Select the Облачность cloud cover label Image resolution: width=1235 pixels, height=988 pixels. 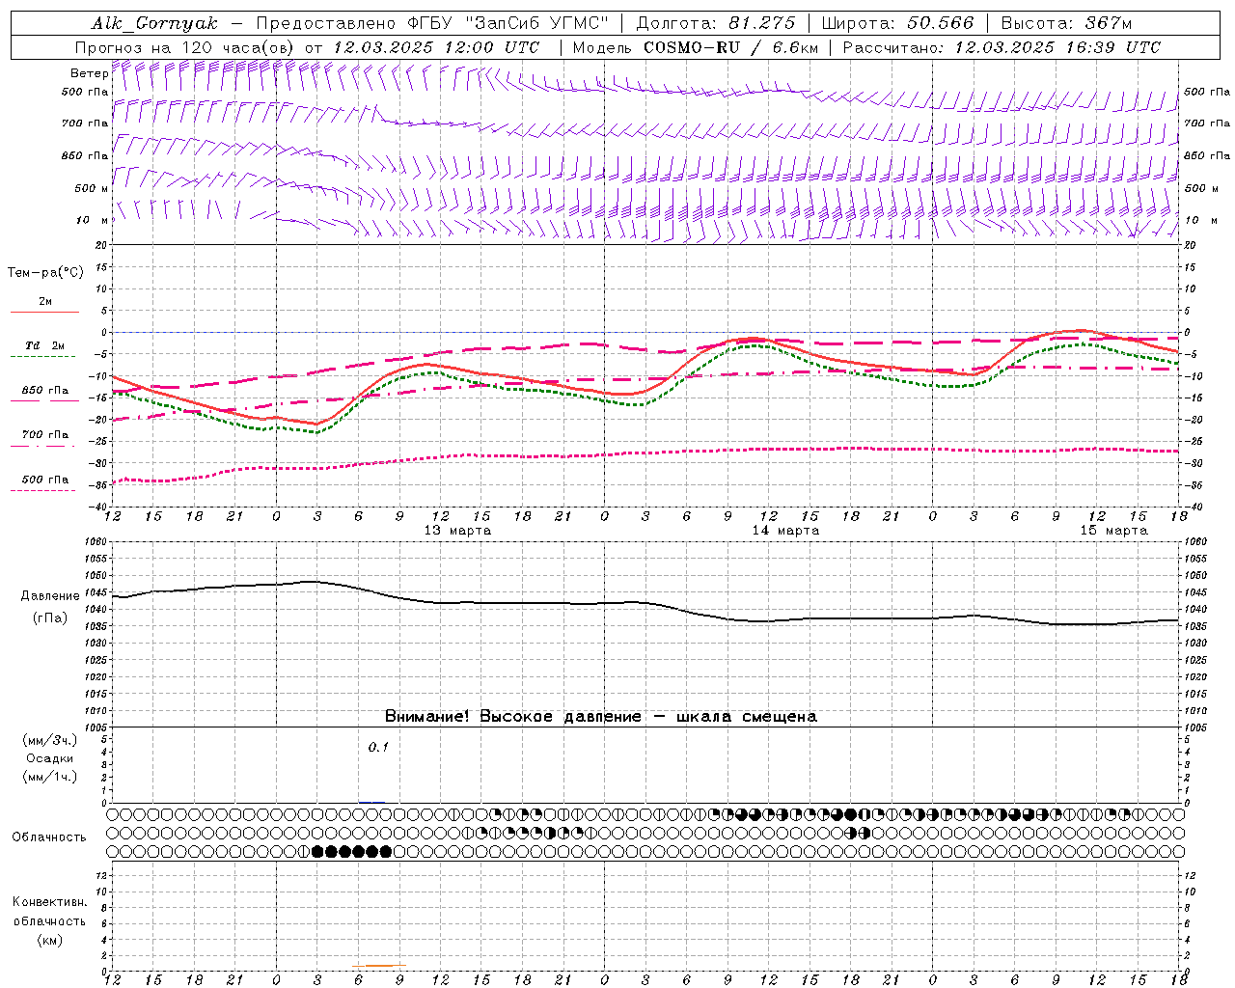click(x=49, y=837)
